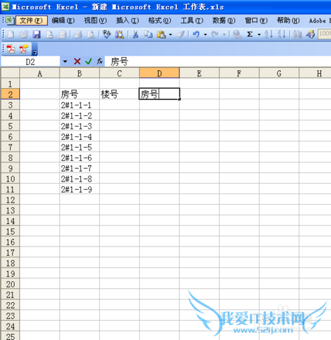Select cell C2 containing 楼号
The image size is (331, 340).
(x=119, y=94)
